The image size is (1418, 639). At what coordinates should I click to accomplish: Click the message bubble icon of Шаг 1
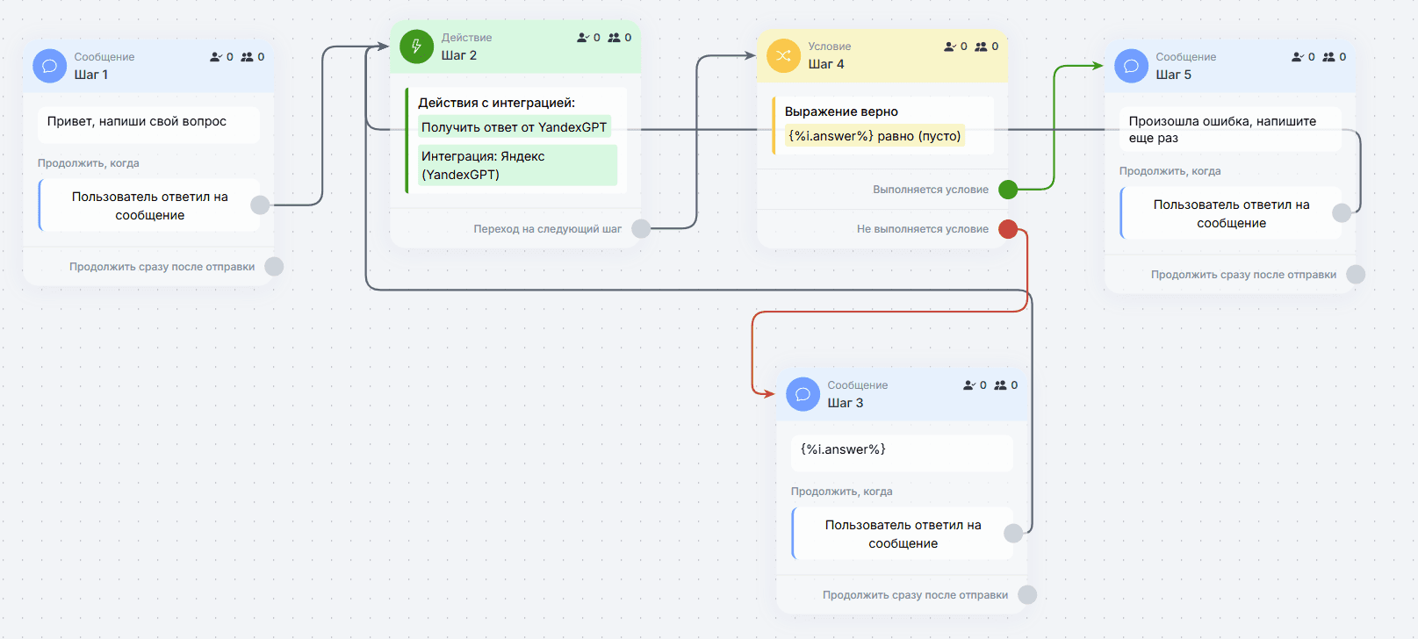click(50, 66)
